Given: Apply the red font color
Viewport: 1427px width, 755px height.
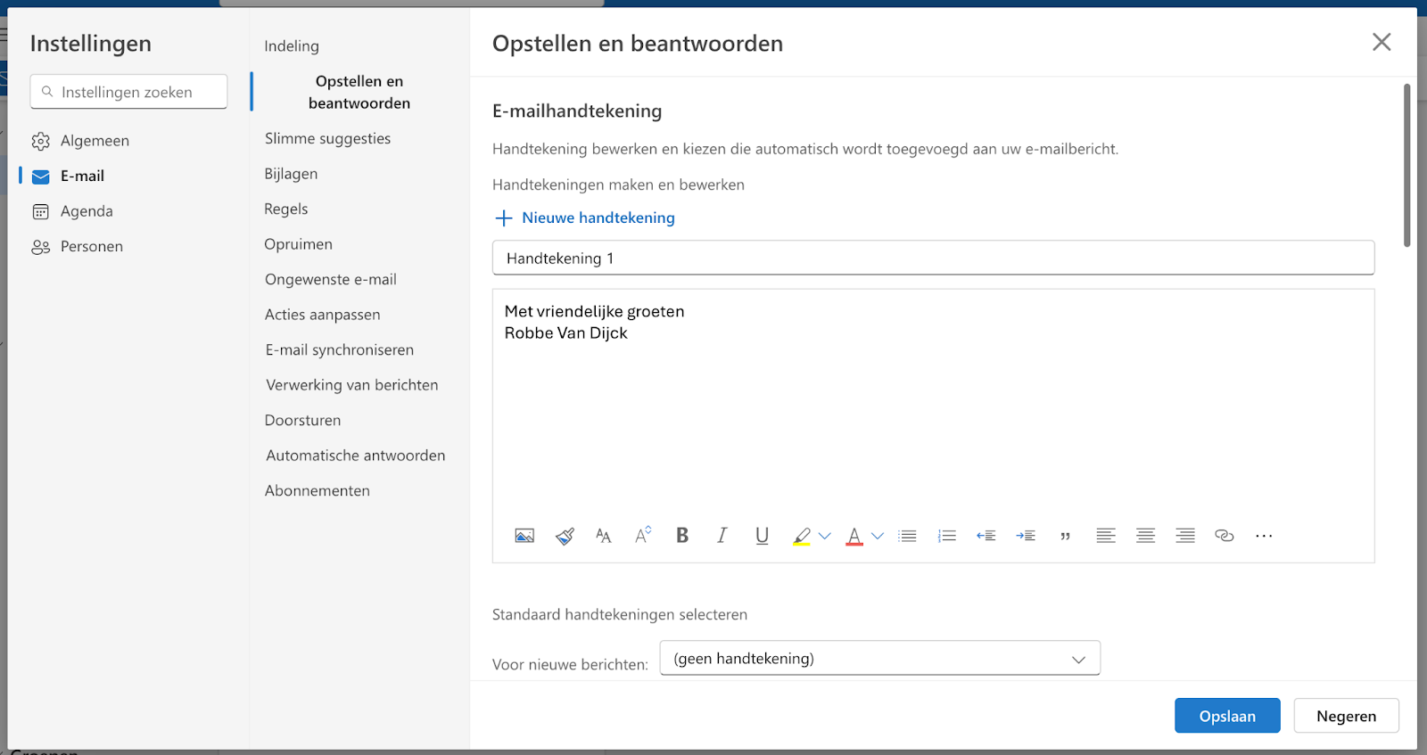Looking at the screenshot, I should coord(854,536).
